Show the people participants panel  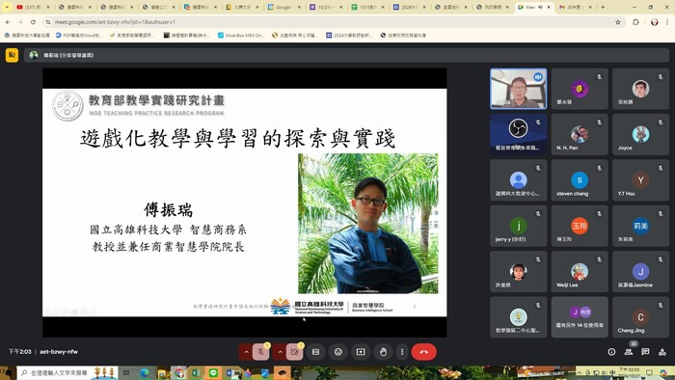(629, 352)
